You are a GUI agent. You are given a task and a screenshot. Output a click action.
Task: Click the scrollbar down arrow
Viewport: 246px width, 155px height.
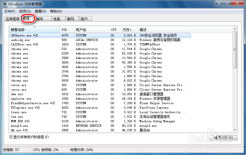235,130
